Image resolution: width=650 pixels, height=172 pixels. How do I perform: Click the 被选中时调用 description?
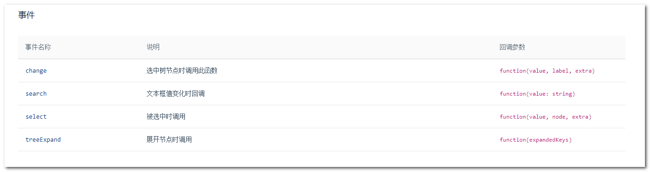[x=166, y=117]
